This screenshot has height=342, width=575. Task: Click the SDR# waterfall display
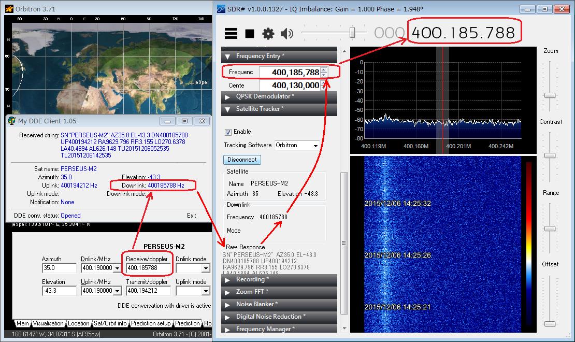[x=442, y=245]
